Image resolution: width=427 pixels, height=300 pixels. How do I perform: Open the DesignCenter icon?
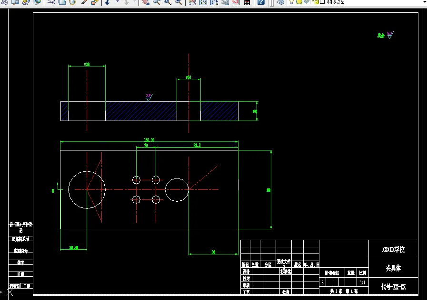click(x=203, y=2)
